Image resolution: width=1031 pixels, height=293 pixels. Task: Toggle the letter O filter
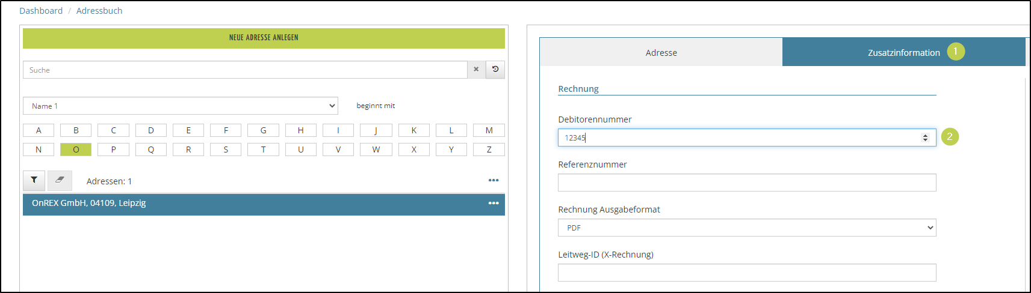76,150
